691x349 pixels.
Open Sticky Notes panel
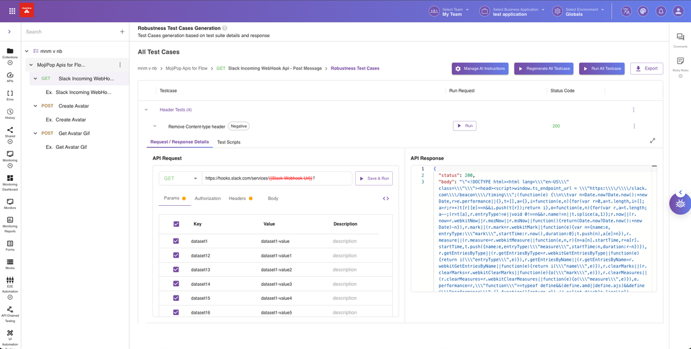point(680,61)
